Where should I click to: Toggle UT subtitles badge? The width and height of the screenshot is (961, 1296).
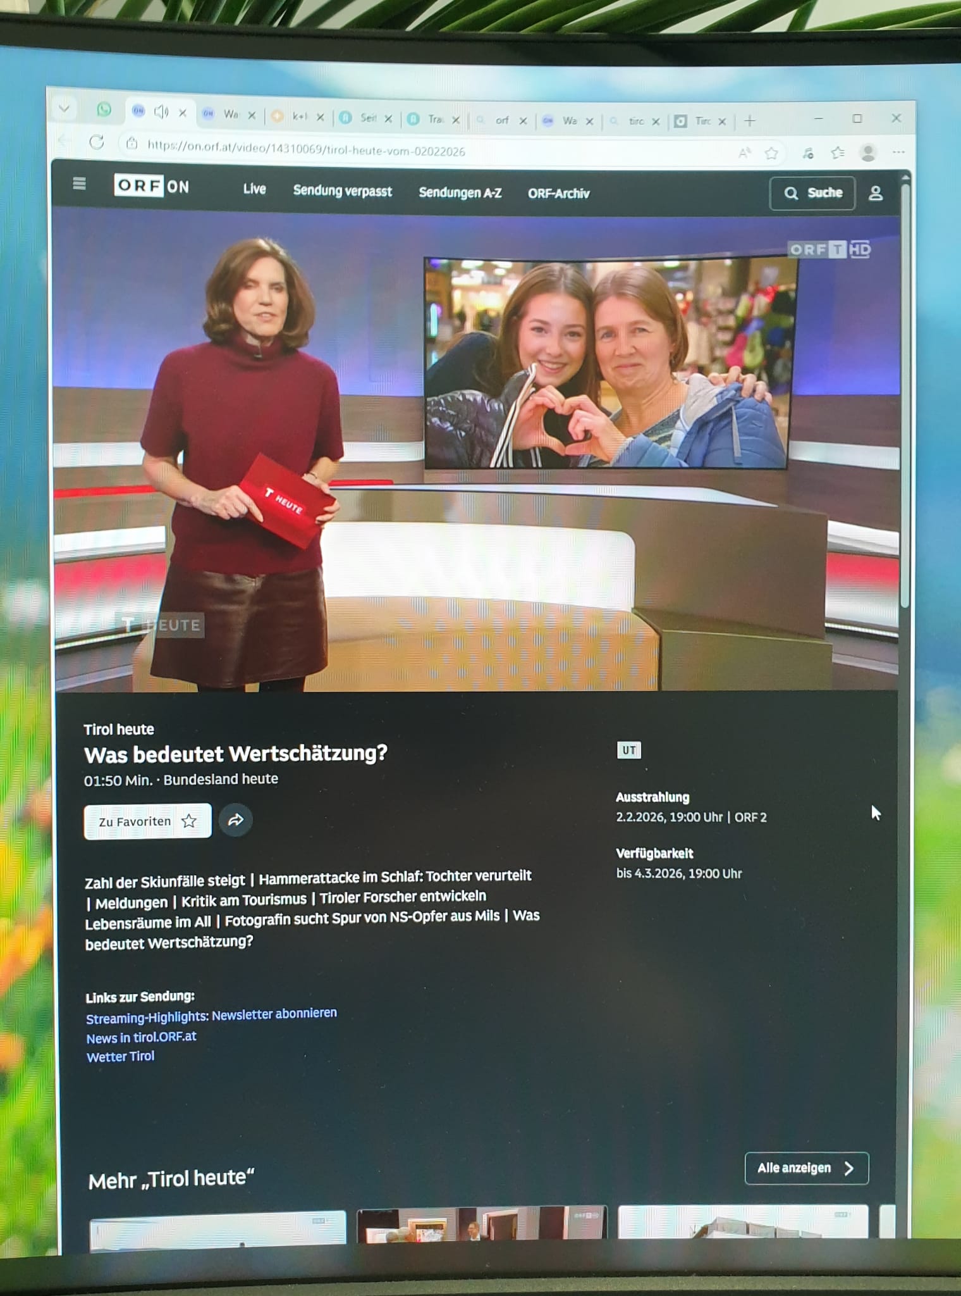click(628, 751)
